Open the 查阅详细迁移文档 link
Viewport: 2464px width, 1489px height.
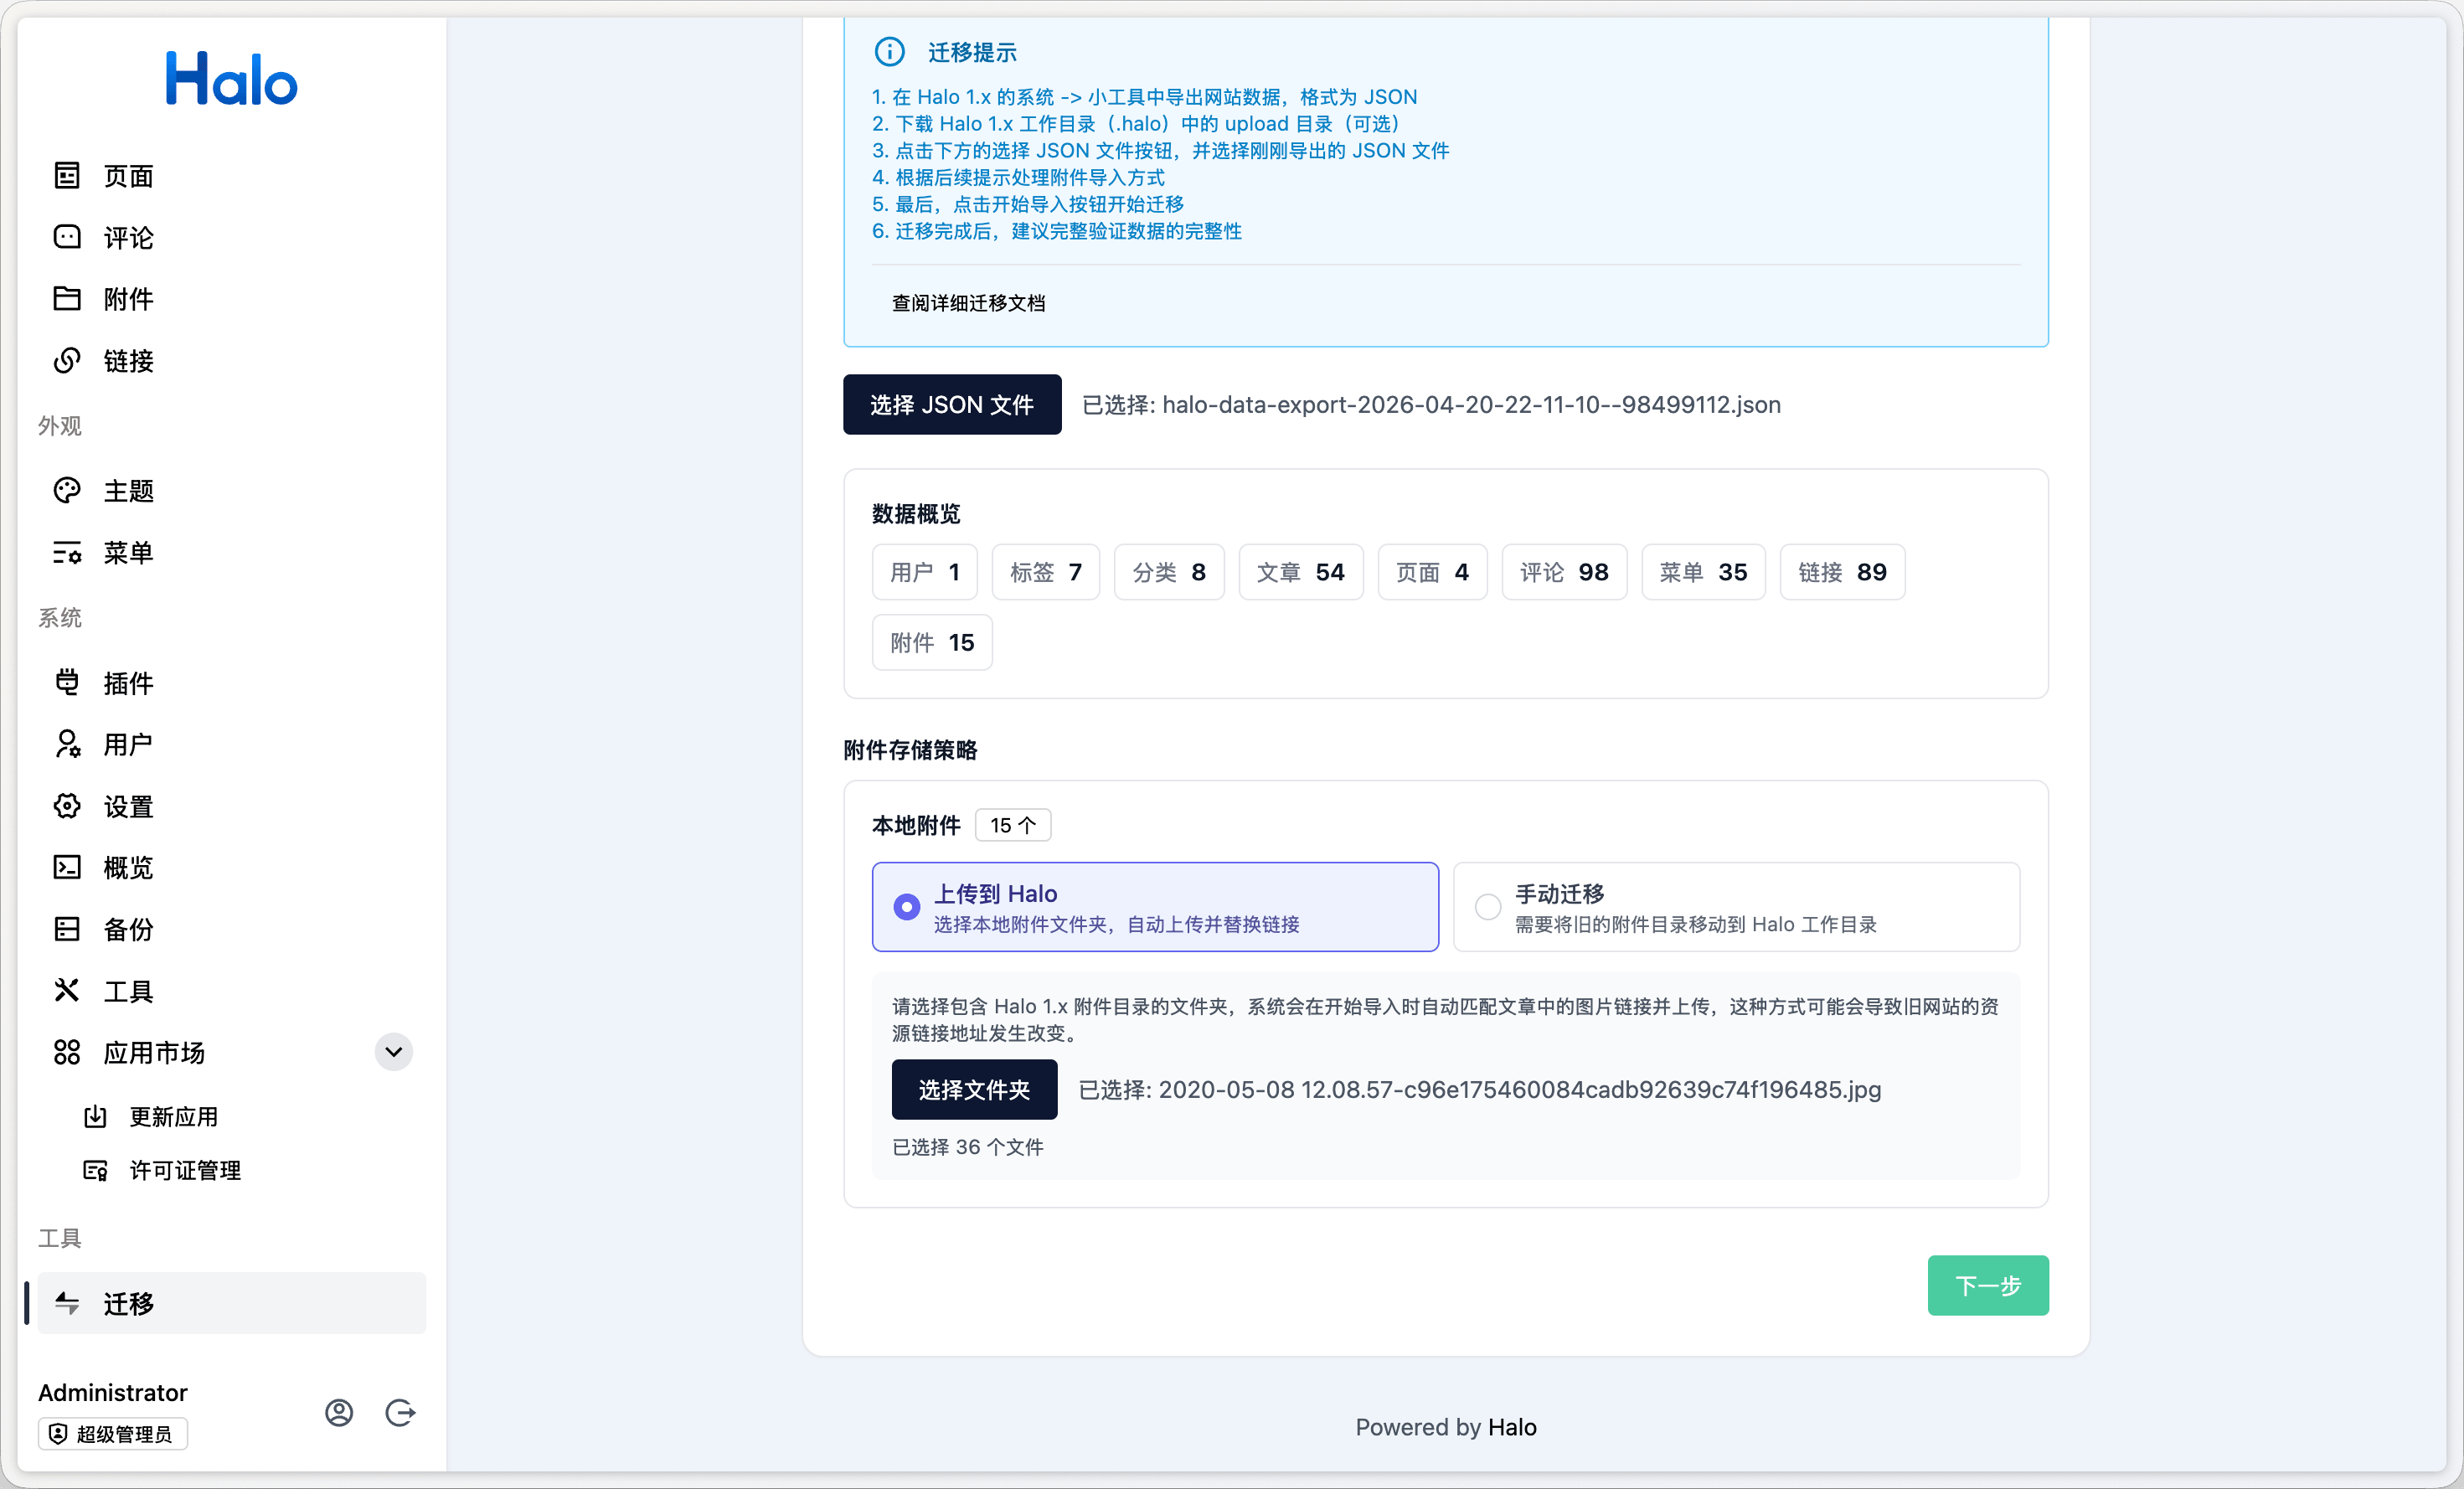coord(968,303)
